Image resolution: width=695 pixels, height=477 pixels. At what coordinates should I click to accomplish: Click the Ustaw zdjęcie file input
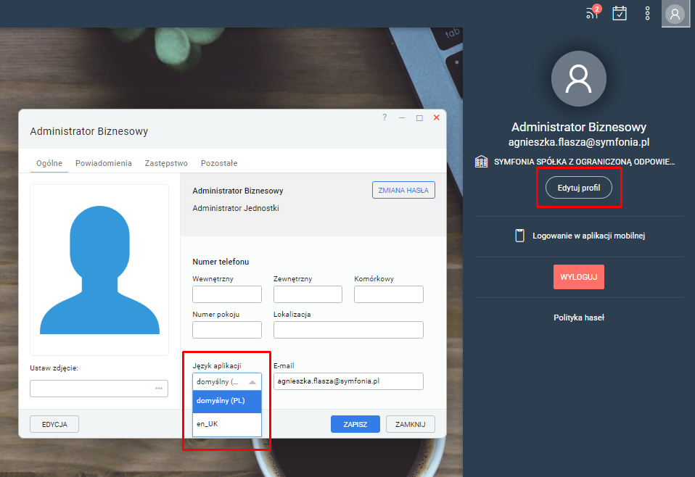click(99, 389)
